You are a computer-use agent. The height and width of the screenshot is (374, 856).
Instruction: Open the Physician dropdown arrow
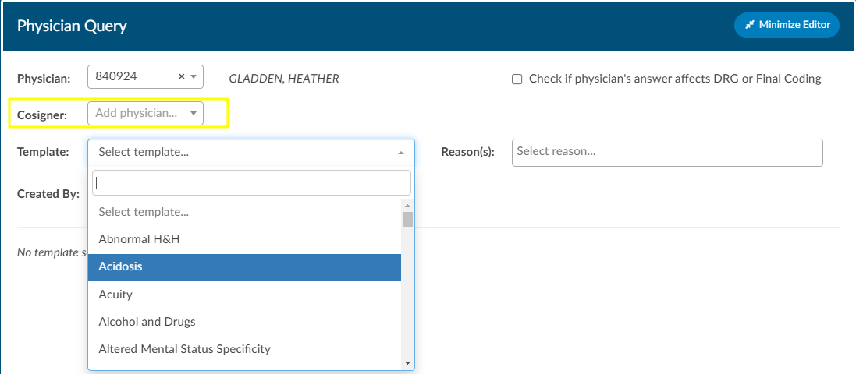(194, 77)
